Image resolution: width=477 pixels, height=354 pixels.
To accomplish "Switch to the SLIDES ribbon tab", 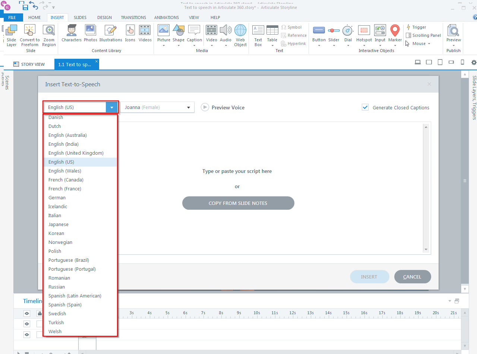I will coord(80,17).
